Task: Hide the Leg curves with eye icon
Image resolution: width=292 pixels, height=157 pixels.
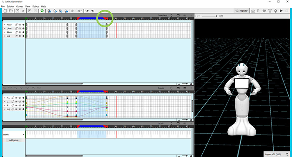Action: [x=16, y=109]
